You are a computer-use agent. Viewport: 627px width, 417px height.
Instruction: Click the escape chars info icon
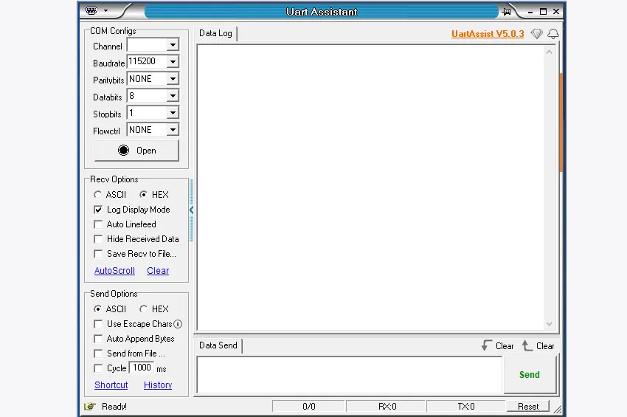tap(178, 324)
